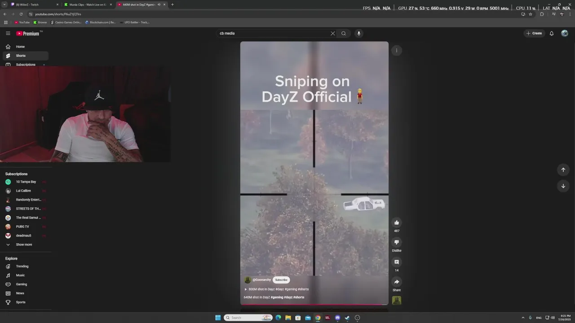The image size is (575, 323).
Task: Open the Windows Start menu
Action: tap(218, 318)
